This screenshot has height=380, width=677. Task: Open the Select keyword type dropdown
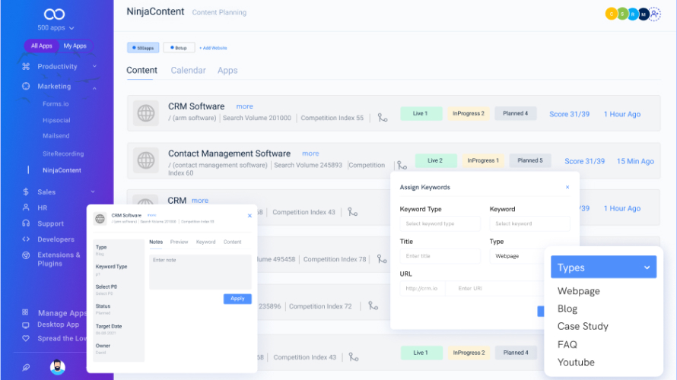tap(440, 224)
